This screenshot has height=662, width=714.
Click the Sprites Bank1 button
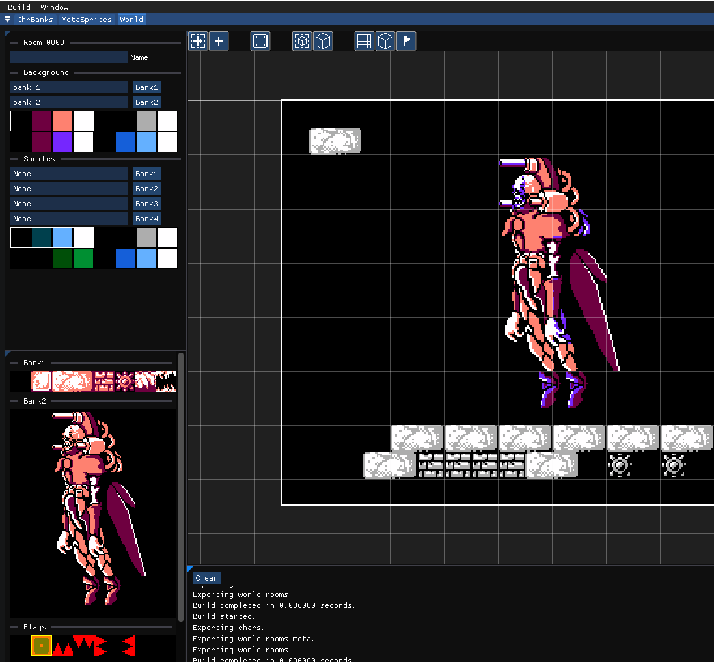click(146, 173)
